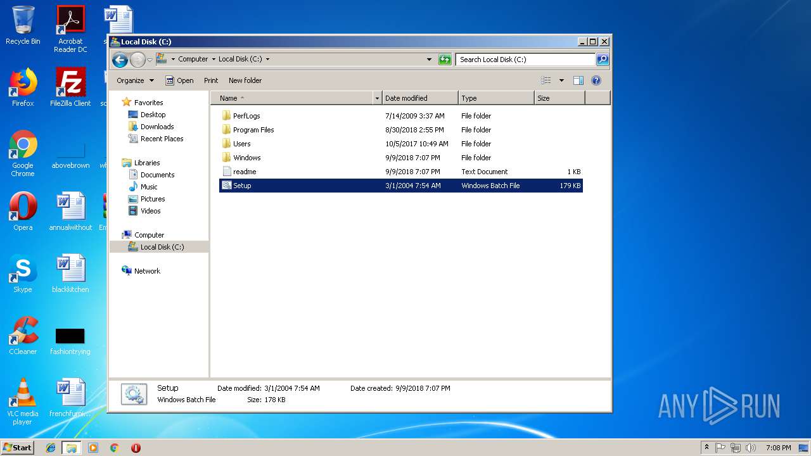Create a New folder
811x456 pixels.
pos(245,80)
